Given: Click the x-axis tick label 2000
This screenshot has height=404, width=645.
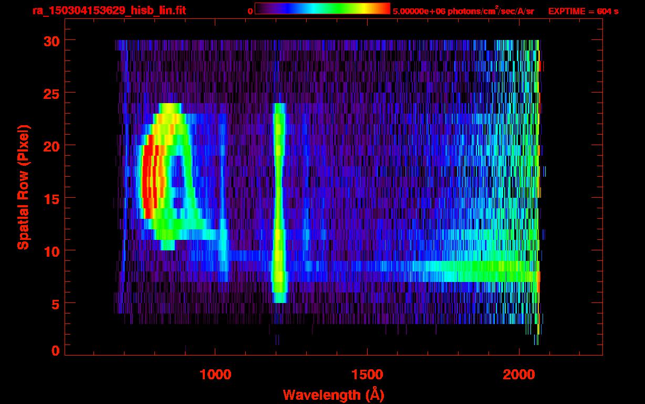Looking at the screenshot, I should pos(519,375).
